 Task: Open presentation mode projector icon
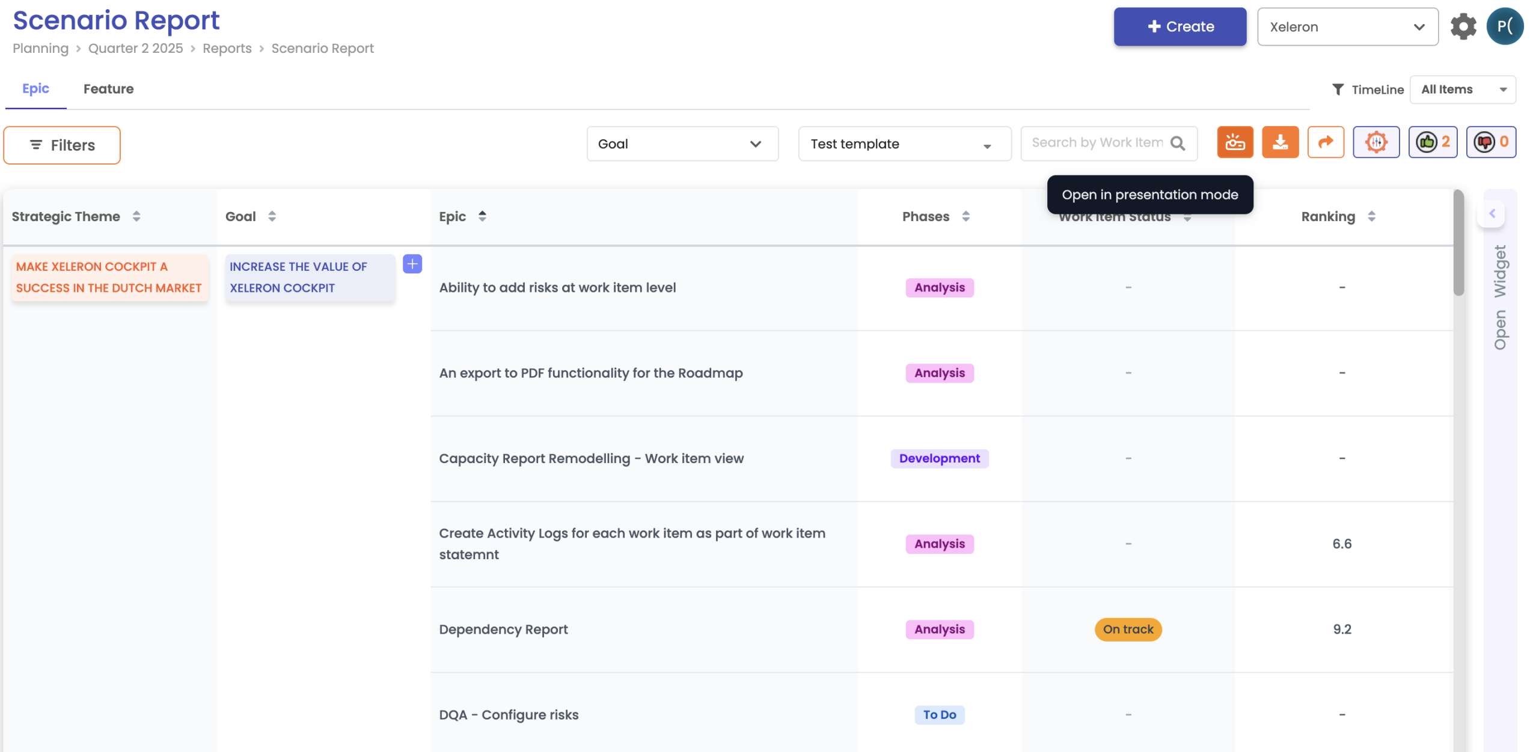[1234, 142]
